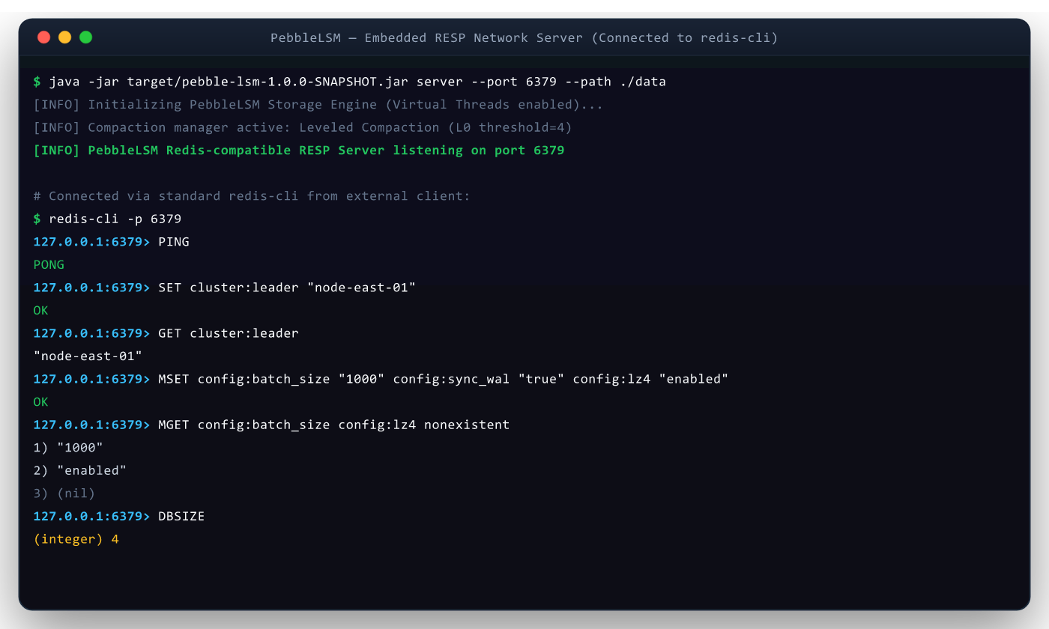Image resolution: width=1049 pixels, height=629 pixels.
Task: Click the redis-cli -p 6379 command
Action: point(107,219)
